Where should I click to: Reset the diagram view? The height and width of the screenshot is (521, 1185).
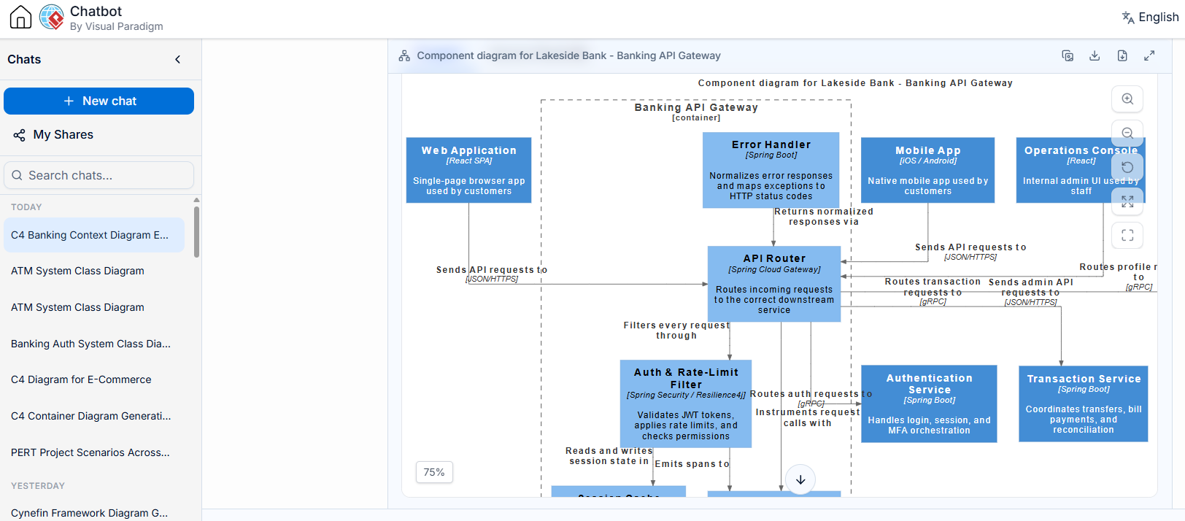(x=1127, y=167)
